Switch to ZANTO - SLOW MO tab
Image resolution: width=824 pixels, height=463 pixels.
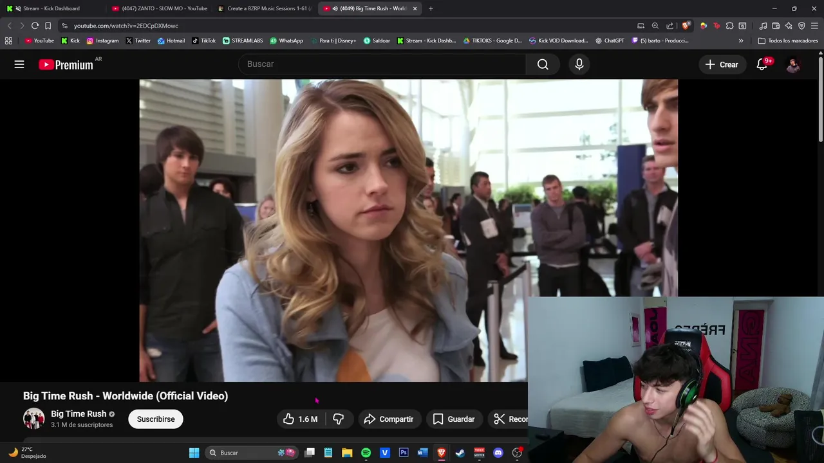coord(160,8)
